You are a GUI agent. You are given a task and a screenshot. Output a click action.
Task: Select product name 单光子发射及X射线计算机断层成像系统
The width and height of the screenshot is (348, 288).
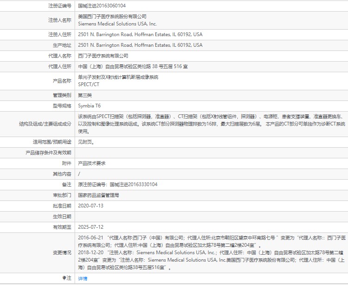coord(118,77)
